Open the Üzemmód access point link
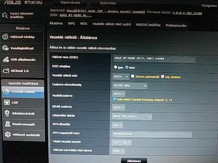The image size is (218, 163). coord(106,11)
